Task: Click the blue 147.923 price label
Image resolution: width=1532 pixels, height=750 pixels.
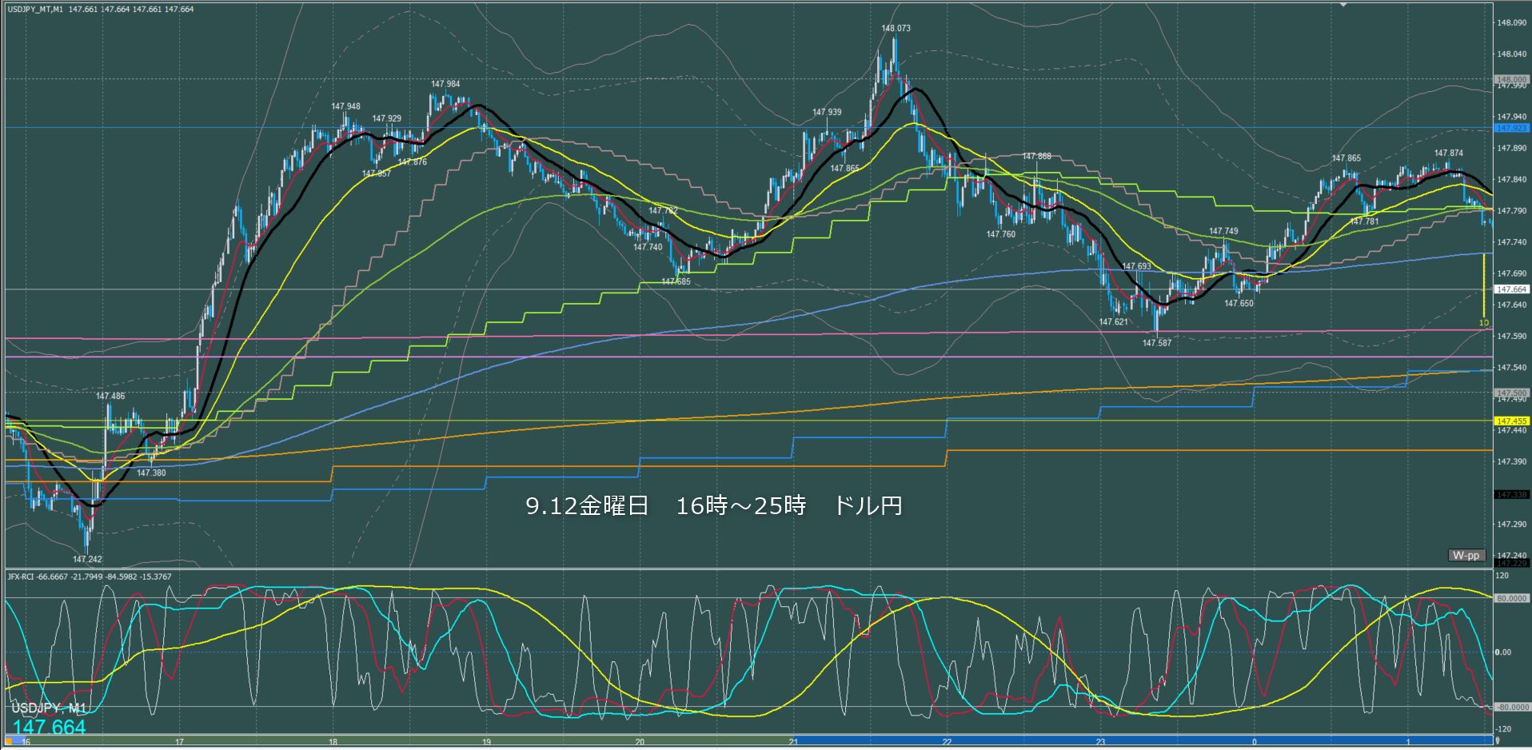Action: point(1510,128)
